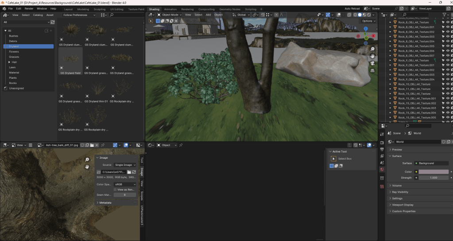This screenshot has height=241, width=453.
Task: Click the open image folder icon in the image editor header
Action: point(92,145)
